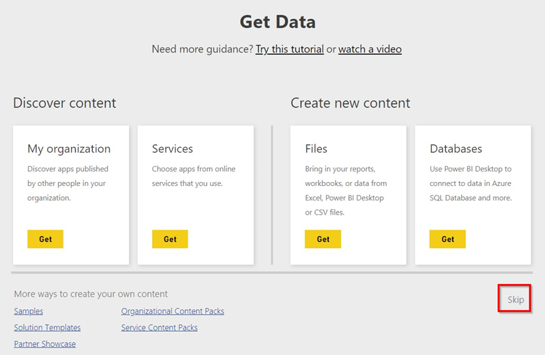Screen dimensions: 545x355
Task: Select the Databases card title
Action: [456, 149]
